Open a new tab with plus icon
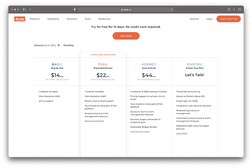Image resolution: width=252 pixels, height=168 pixels. pos(234,9)
